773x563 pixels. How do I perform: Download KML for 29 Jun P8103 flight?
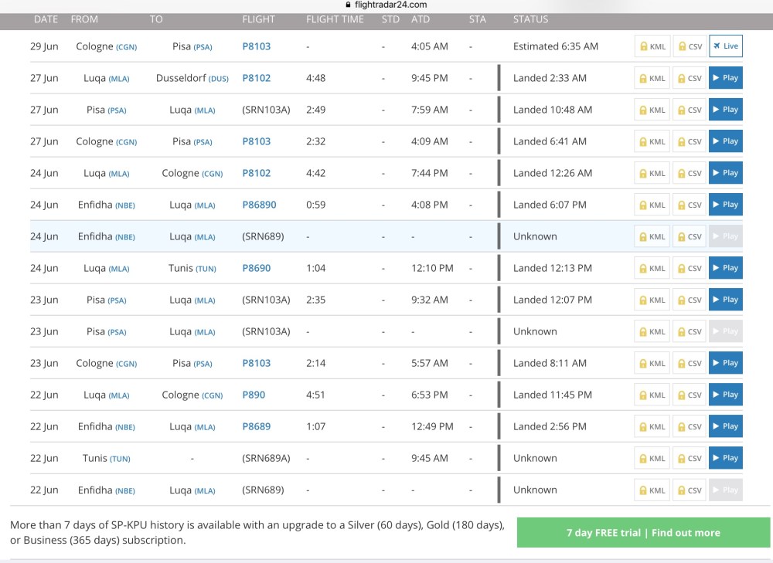(652, 46)
